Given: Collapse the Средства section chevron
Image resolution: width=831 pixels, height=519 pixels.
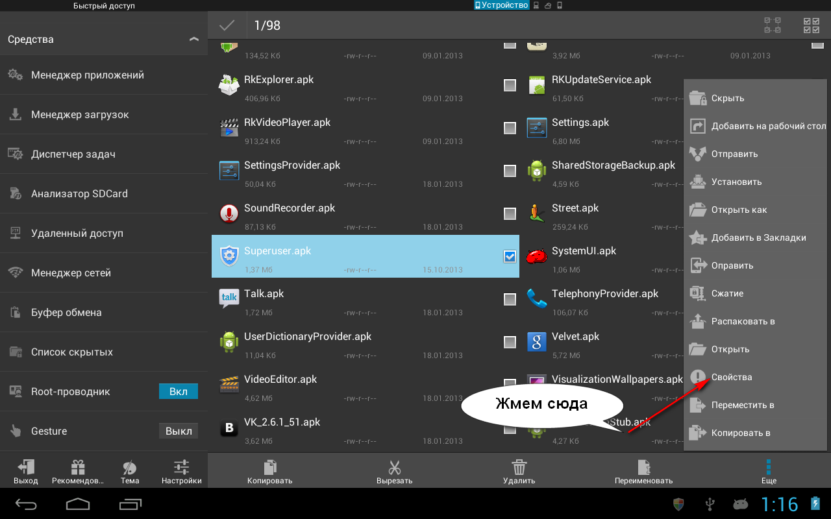Looking at the screenshot, I should (193, 40).
